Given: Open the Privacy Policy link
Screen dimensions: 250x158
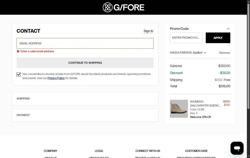Looking at the screenshot, I should (x=56, y=78).
